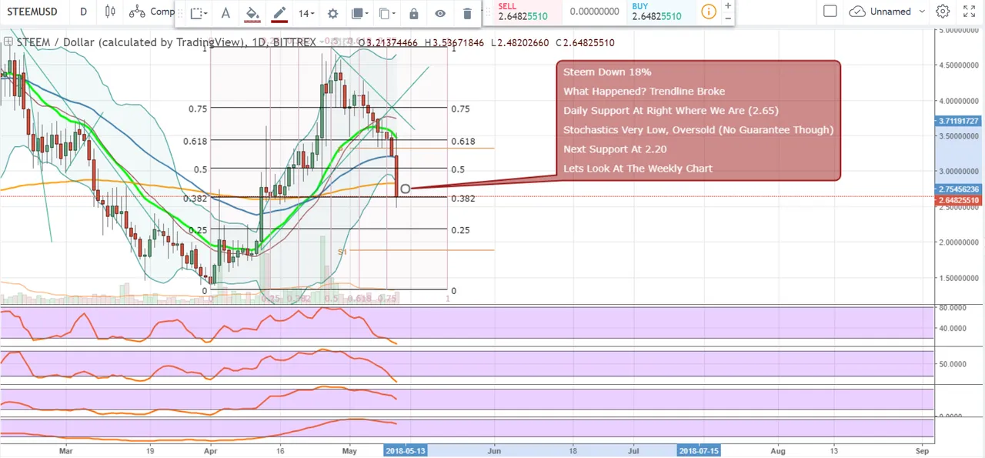
Task: Expand the chart legend toggle icon
Action: tap(8, 42)
